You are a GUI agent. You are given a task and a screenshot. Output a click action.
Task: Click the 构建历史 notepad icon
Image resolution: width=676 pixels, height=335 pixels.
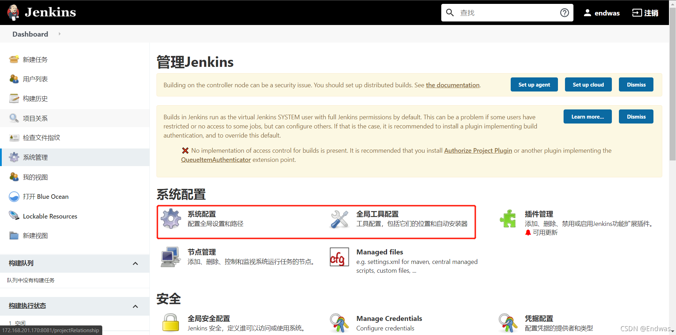(14, 99)
